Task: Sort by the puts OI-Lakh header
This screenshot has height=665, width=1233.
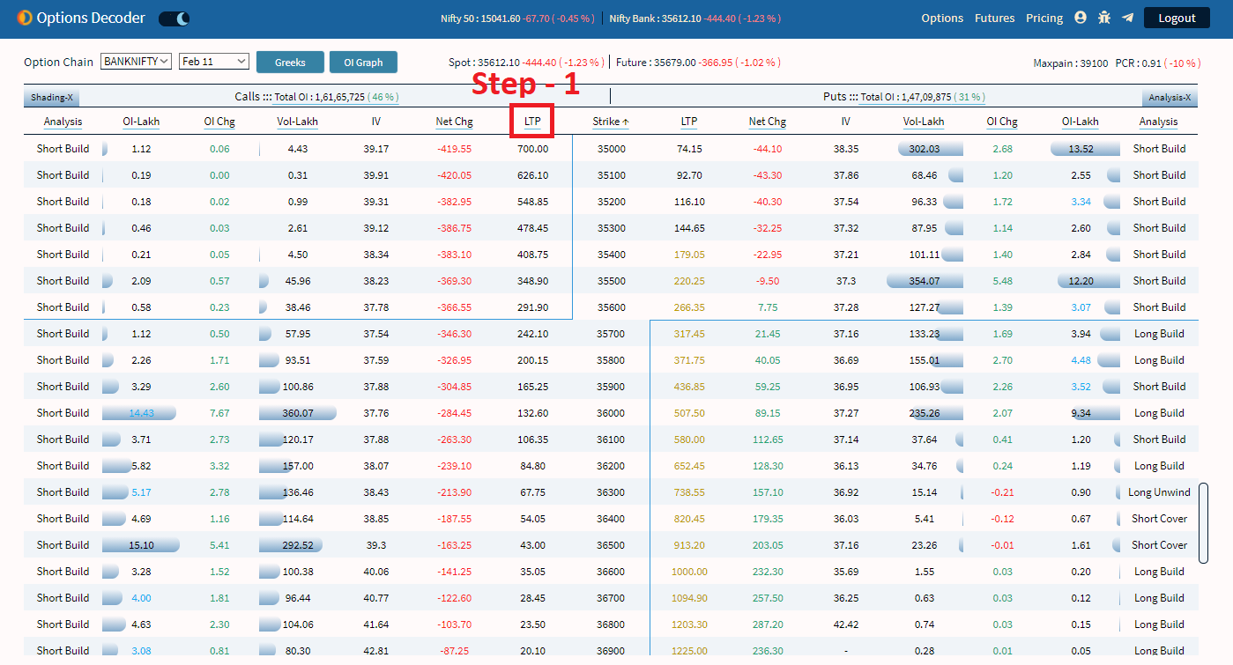Action: pyautogui.click(x=1081, y=122)
